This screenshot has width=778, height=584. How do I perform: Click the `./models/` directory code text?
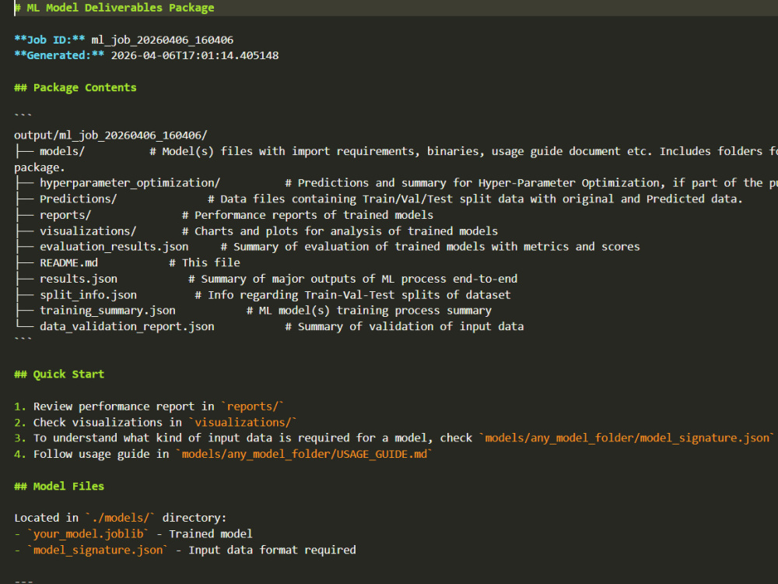[120, 518]
